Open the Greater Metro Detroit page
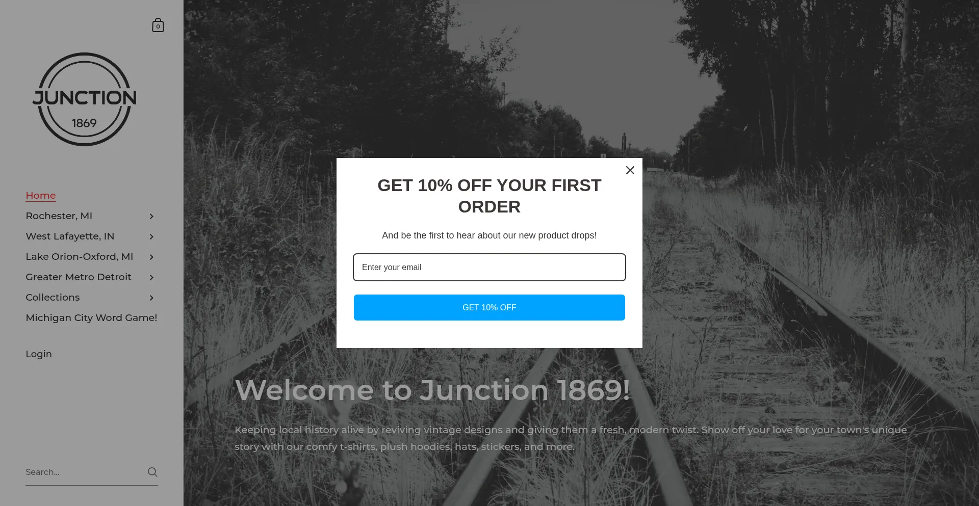 [x=78, y=277]
